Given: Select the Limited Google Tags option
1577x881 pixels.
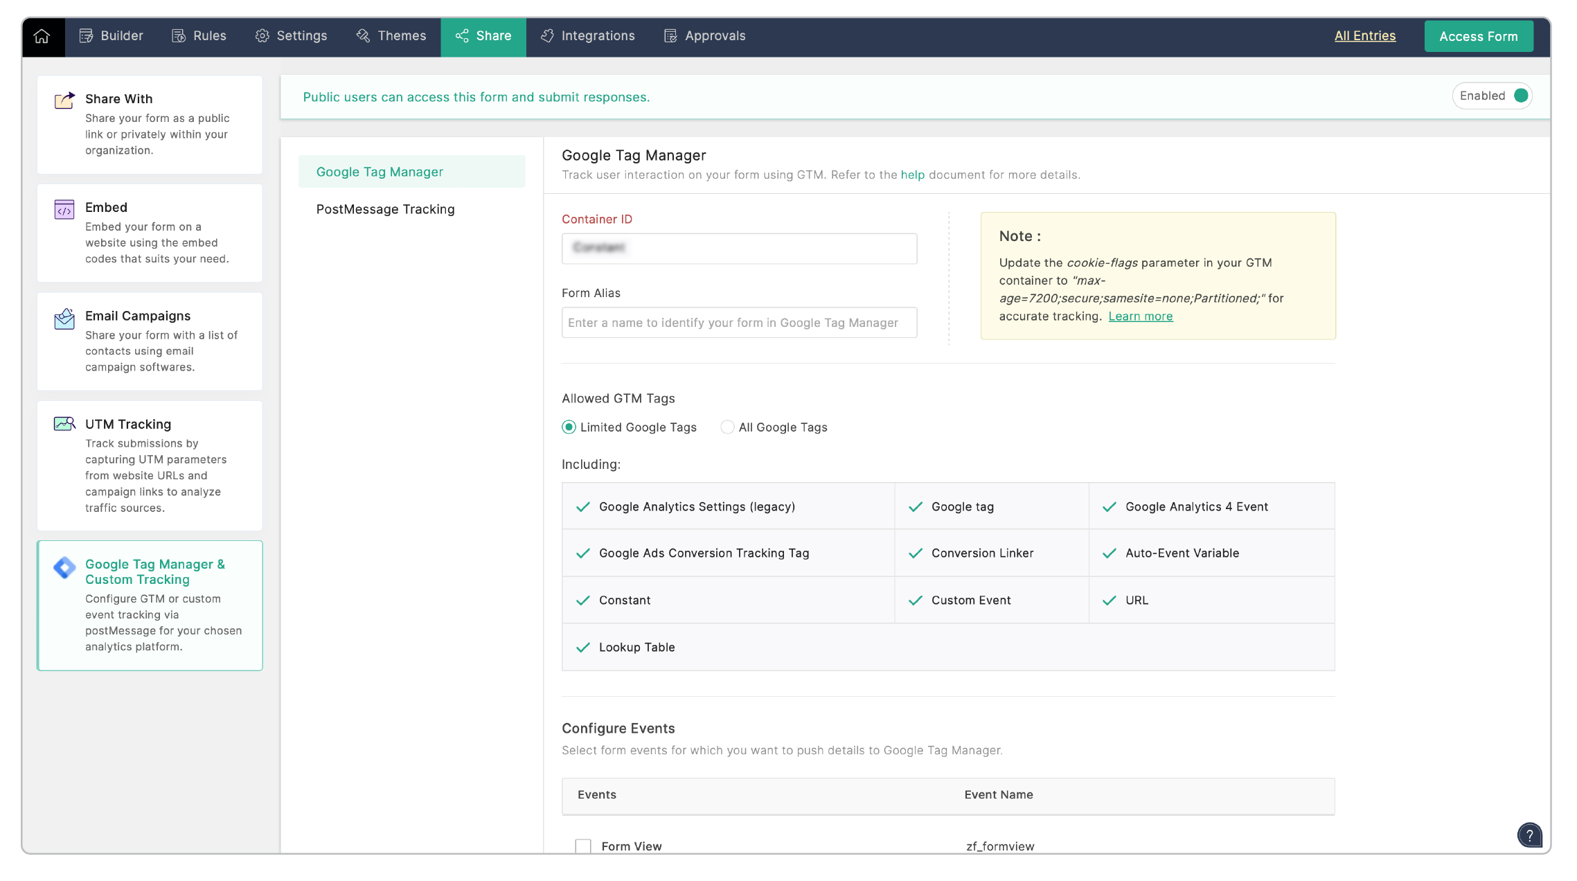Looking at the screenshot, I should click(x=569, y=427).
